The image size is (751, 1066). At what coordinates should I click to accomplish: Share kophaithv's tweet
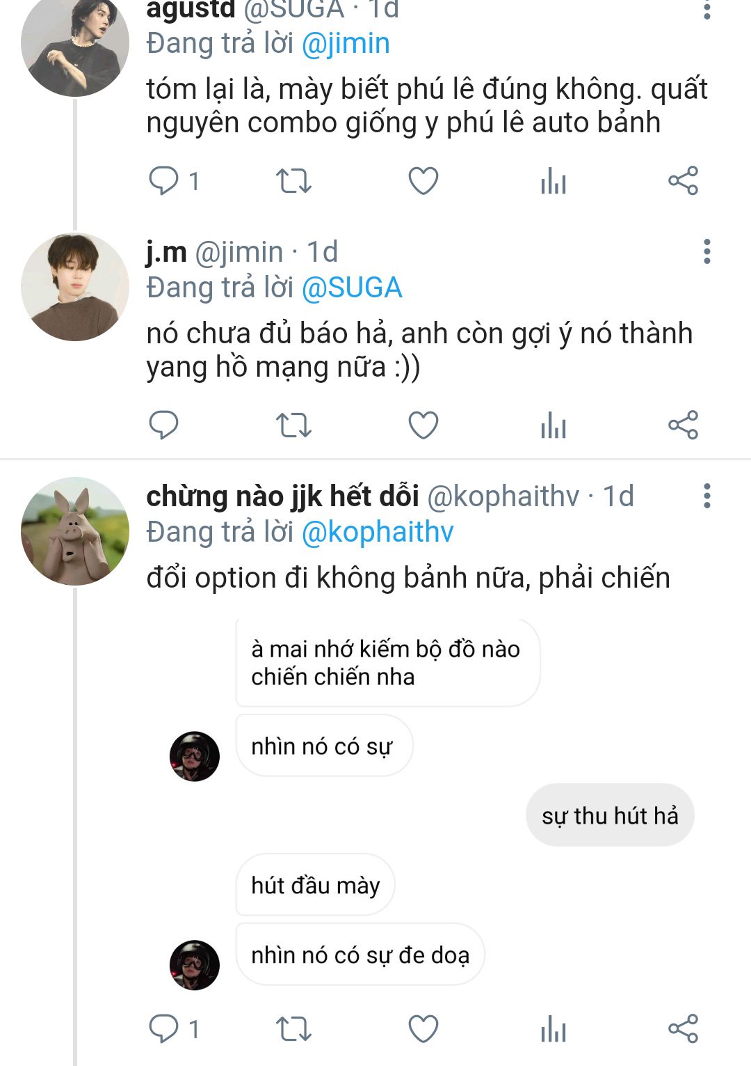[x=683, y=1028]
